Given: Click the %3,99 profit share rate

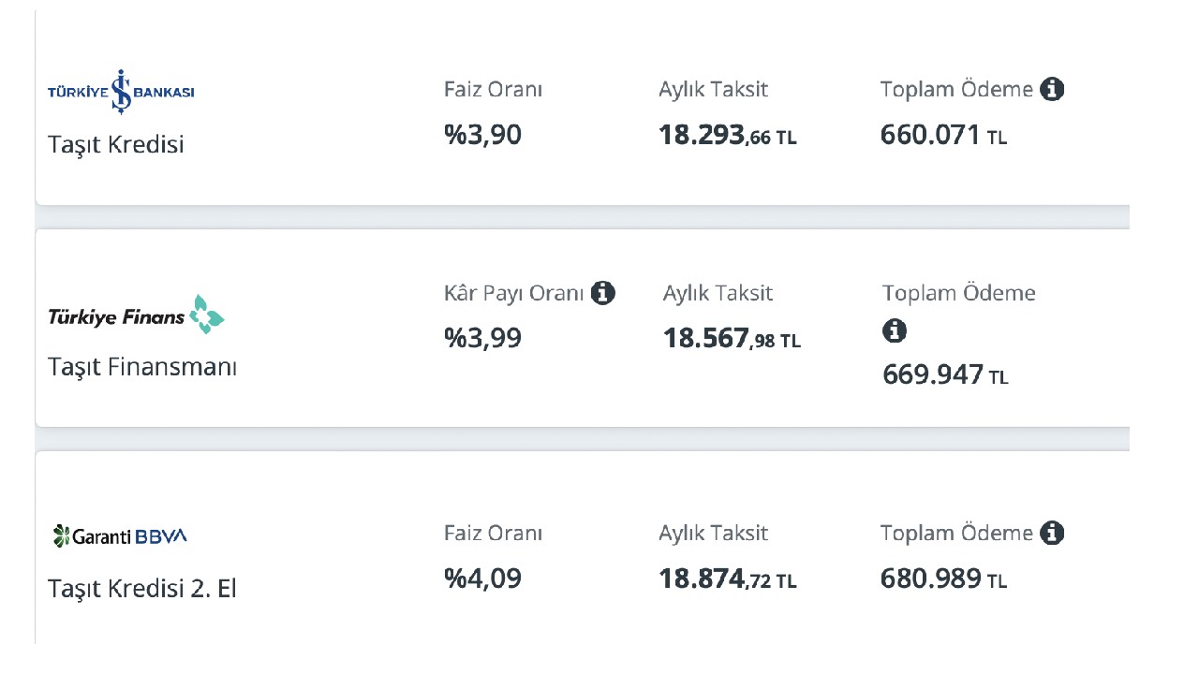Looking at the screenshot, I should click(482, 339).
